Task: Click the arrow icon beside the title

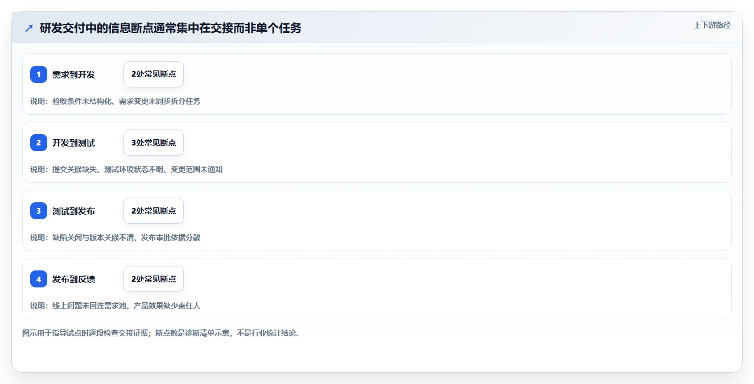Action: 29,28
